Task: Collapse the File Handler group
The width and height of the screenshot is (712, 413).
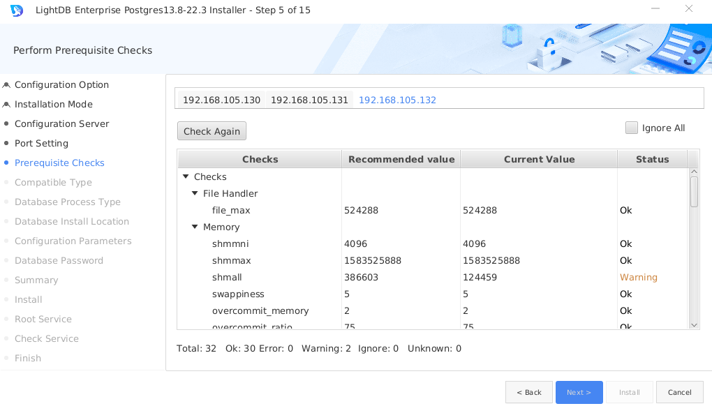Action: point(195,193)
